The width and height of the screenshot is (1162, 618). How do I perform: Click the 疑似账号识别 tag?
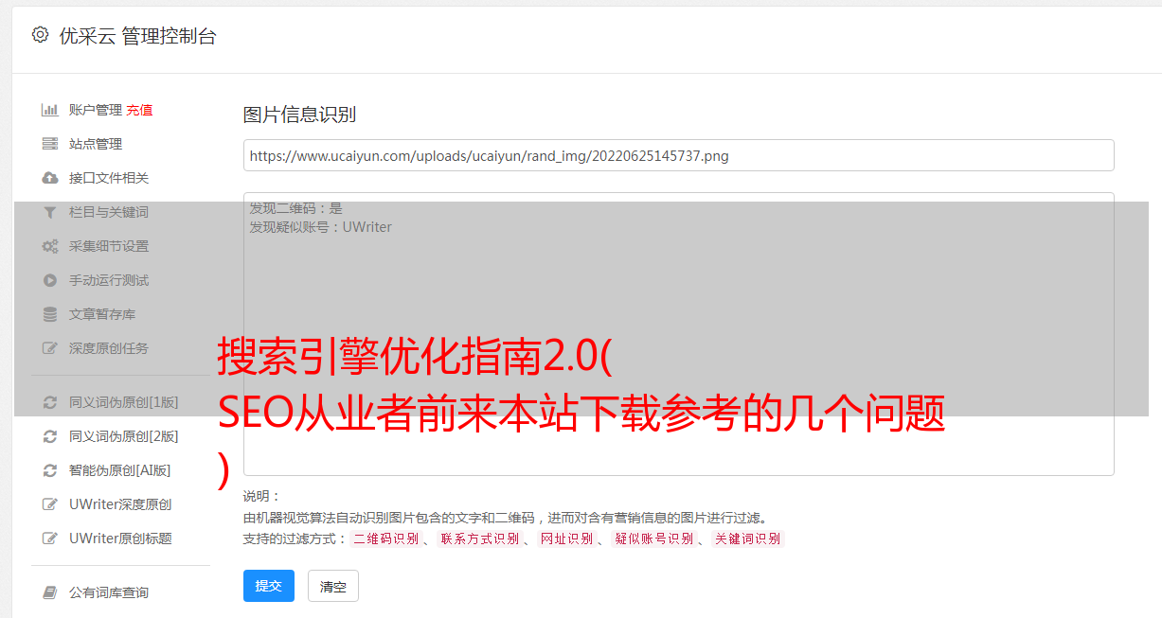653,539
